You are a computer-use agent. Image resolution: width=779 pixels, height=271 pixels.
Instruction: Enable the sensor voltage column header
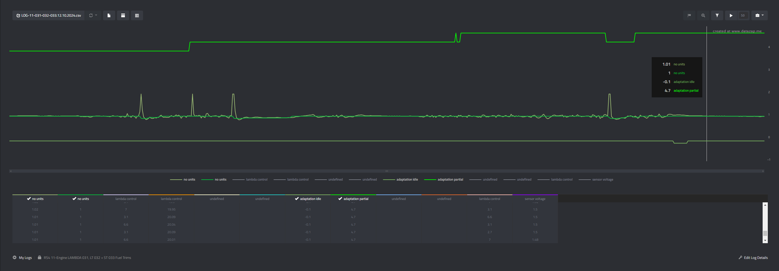pos(535,199)
